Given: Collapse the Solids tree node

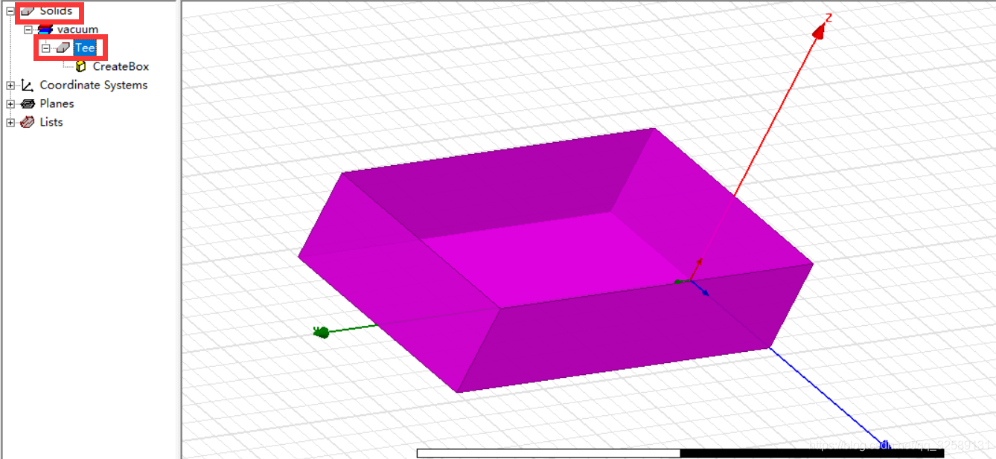Looking at the screenshot, I should [x=10, y=11].
